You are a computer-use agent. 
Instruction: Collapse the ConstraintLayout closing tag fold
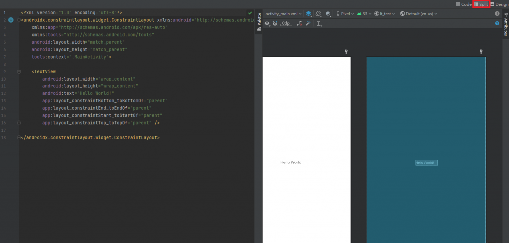19,138
